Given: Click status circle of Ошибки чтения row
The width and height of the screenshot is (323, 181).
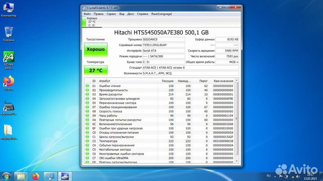Looking at the screenshot, I should click(87, 86).
